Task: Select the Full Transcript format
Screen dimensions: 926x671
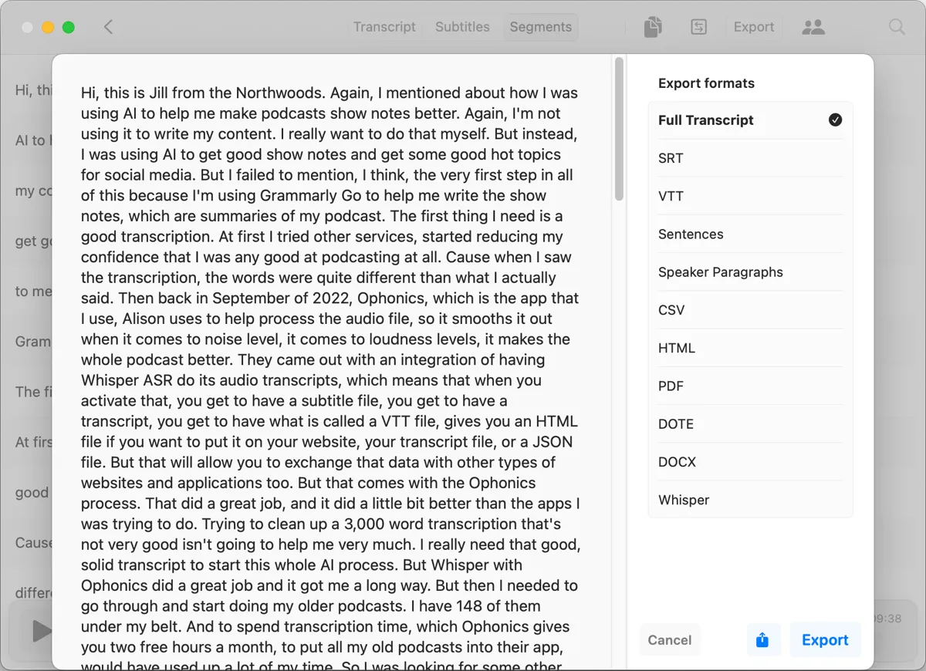Action: 750,120
